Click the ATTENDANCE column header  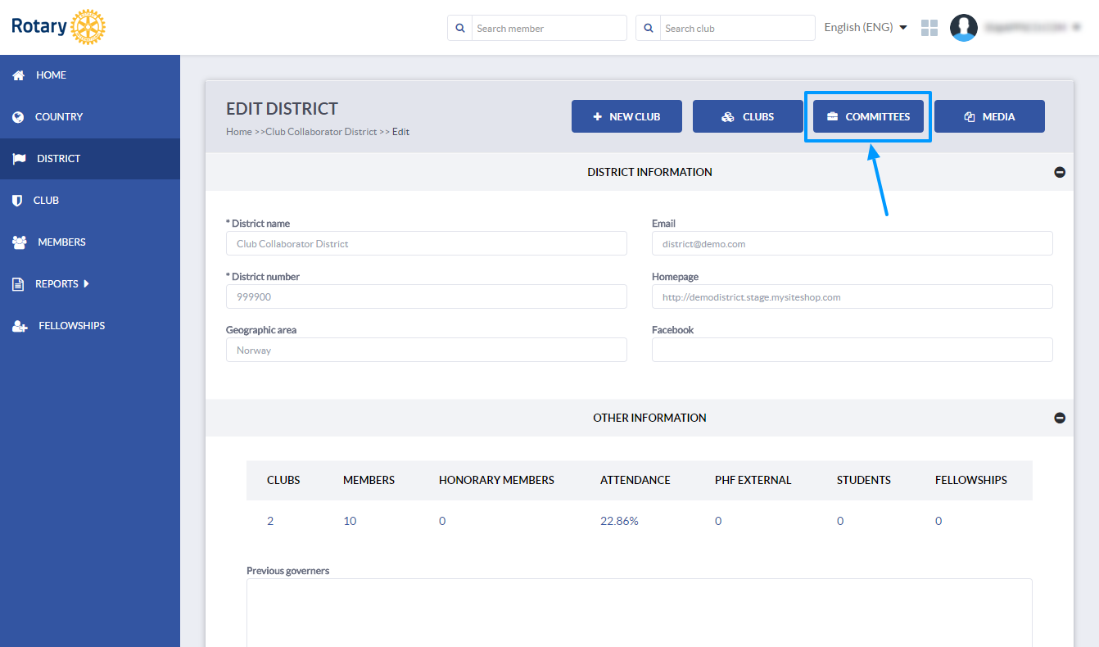pyautogui.click(x=635, y=480)
